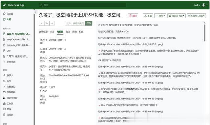Click the document title heading
The height and width of the screenshot is (125, 210).
click(81, 15)
